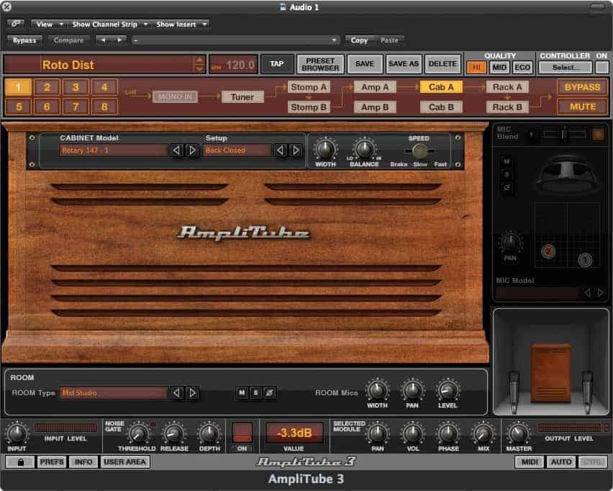
Task: Click the next MIC Model arrow
Action: click(599, 293)
